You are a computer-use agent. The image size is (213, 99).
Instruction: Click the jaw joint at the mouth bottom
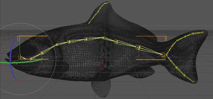click(x=31, y=59)
